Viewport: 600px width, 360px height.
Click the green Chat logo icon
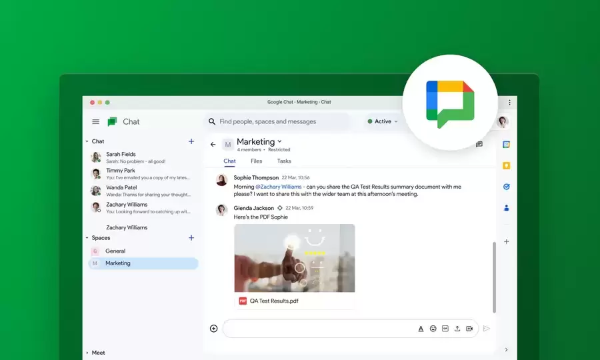[x=112, y=121]
